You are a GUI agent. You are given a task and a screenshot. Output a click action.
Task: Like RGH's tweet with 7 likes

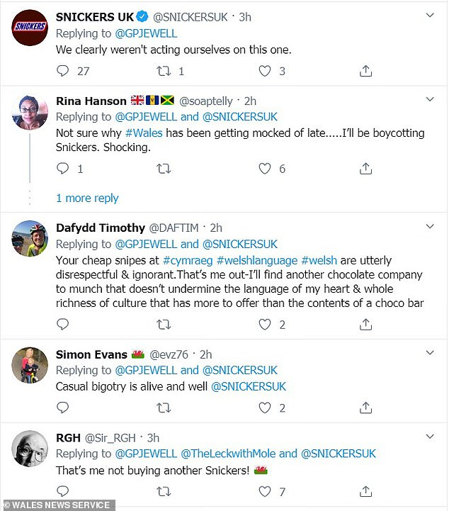tap(265, 491)
